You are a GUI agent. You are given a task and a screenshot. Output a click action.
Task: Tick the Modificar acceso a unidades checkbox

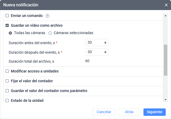pyautogui.click(x=7, y=71)
